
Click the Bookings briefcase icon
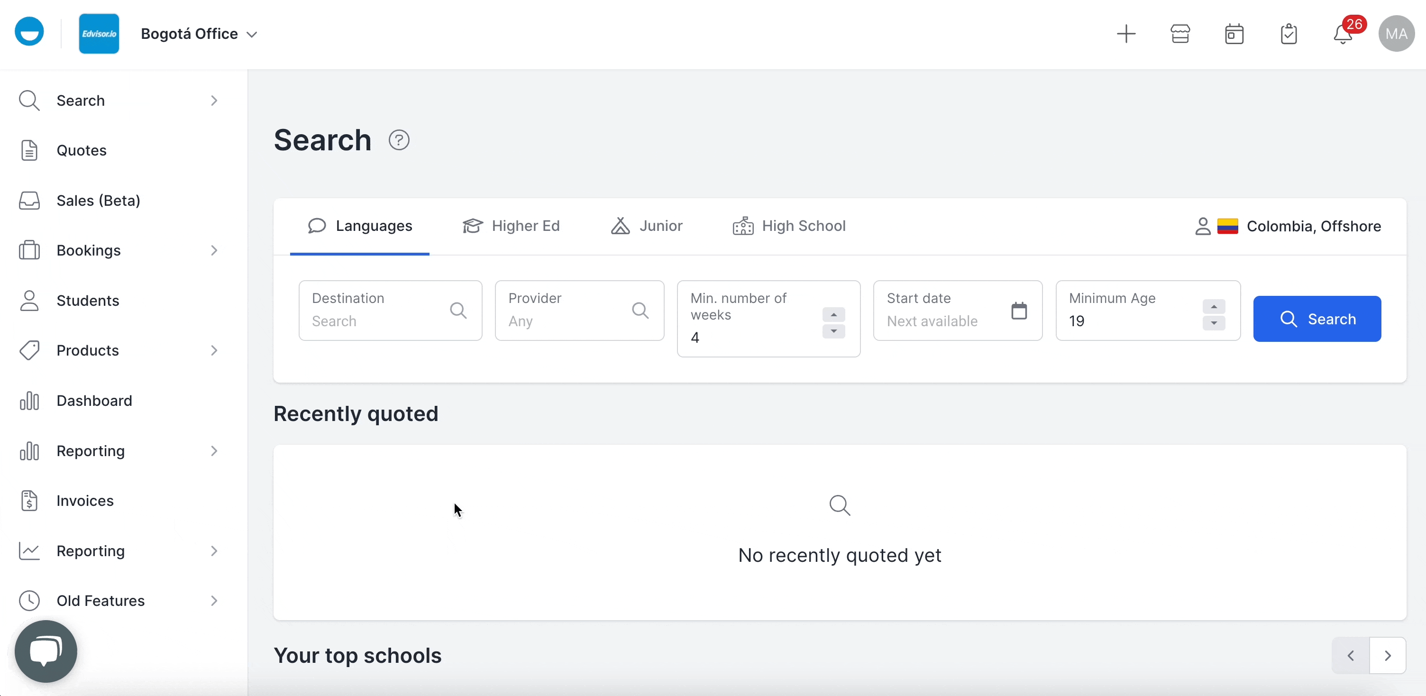pyautogui.click(x=29, y=249)
